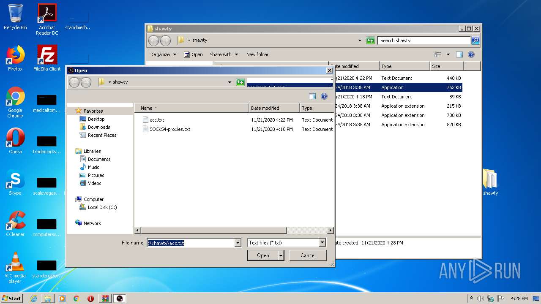541x304 pixels.
Task: Open the Chrome taskbar icon
Action: coord(76,299)
